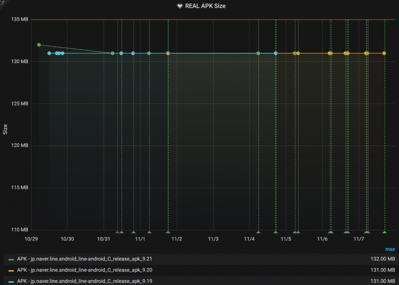Viewport: 399px width, 285px height.
Task: Click the 11/3 date label
Action: point(213,239)
